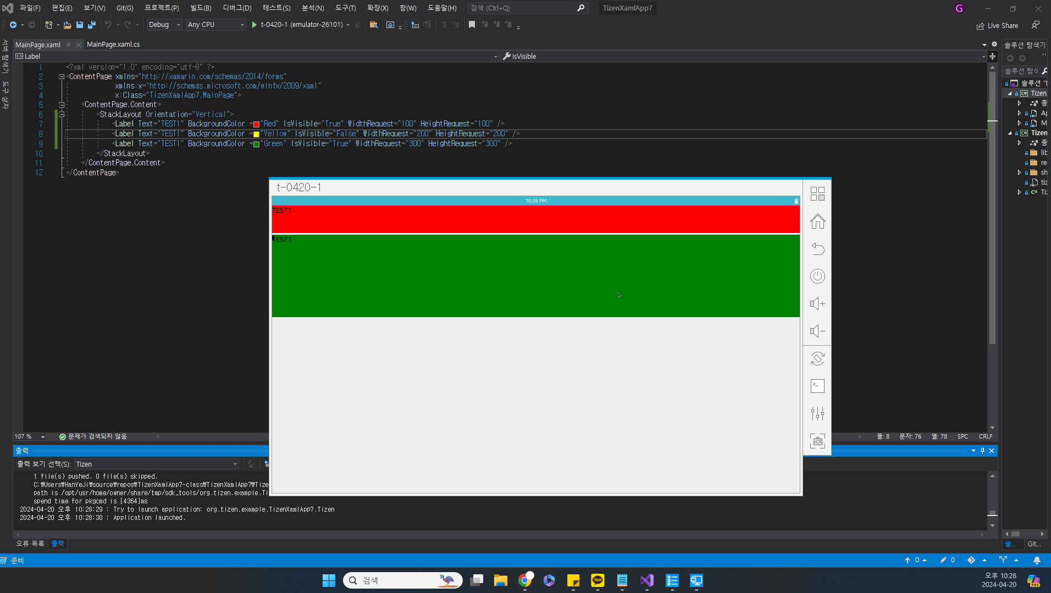Open Chrome from taskbar
The image size is (1051, 593).
525,580
